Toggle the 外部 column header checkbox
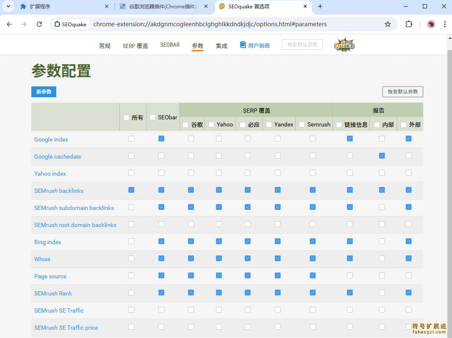Screen dimensions: 452x338 [404, 125]
